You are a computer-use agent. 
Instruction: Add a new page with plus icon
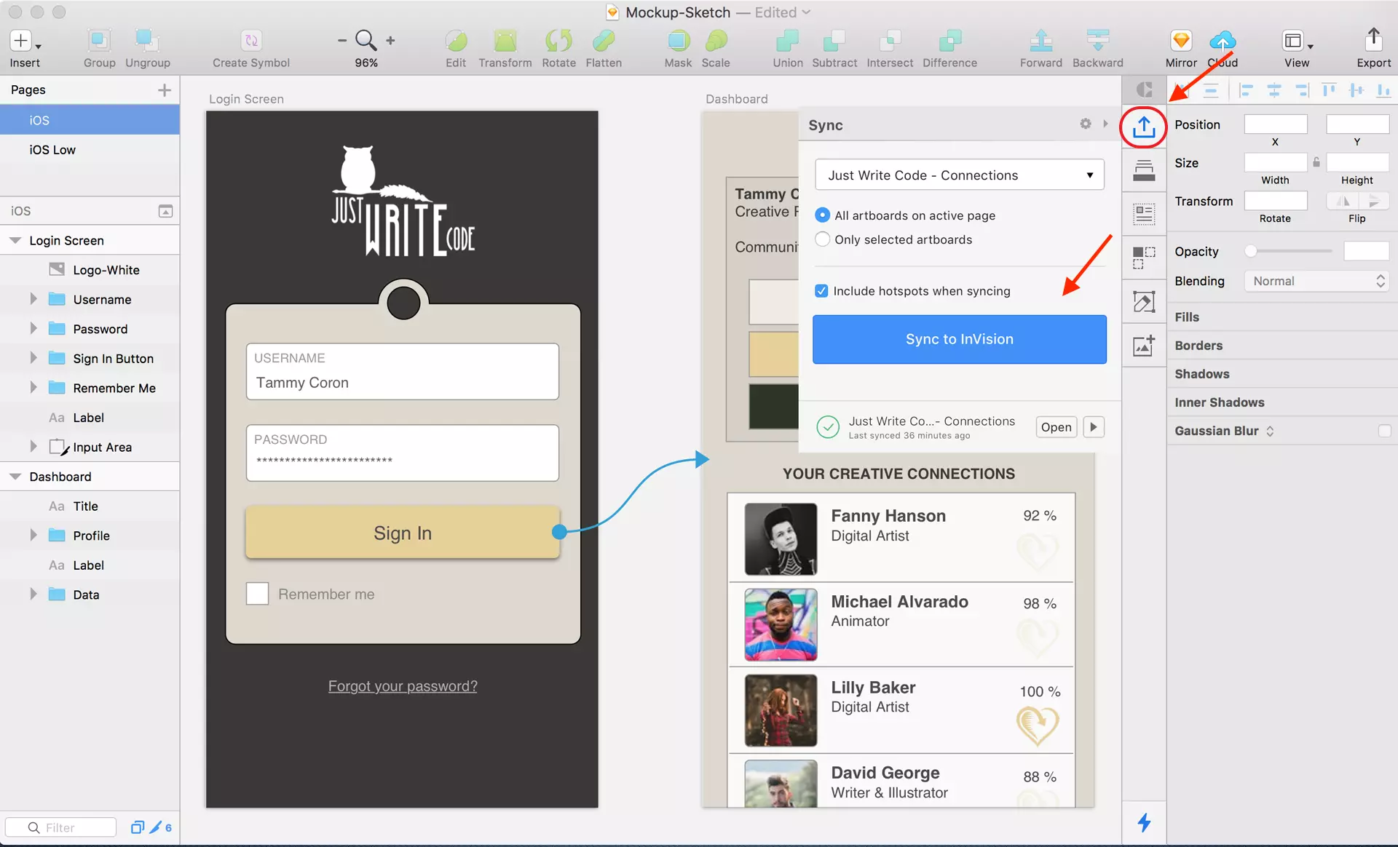tap(165, 90)
